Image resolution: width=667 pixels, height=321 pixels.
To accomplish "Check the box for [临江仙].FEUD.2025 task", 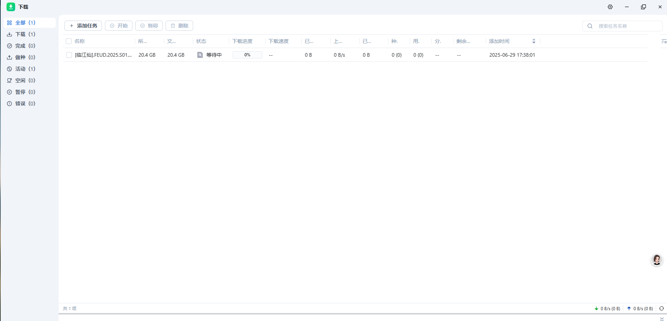I will (x=69, y=55).
